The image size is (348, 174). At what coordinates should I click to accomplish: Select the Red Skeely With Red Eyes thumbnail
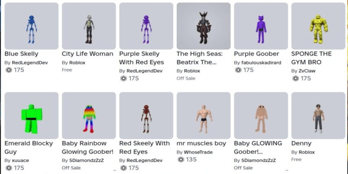146,115
